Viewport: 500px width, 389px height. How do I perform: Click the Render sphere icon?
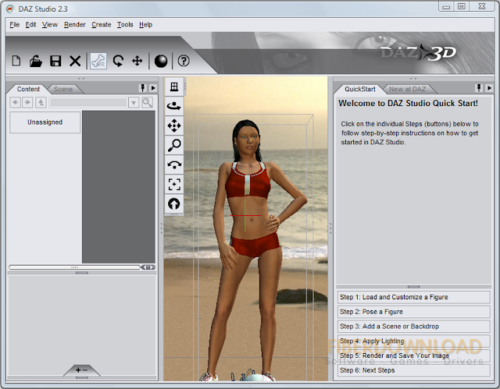[161, 61]
